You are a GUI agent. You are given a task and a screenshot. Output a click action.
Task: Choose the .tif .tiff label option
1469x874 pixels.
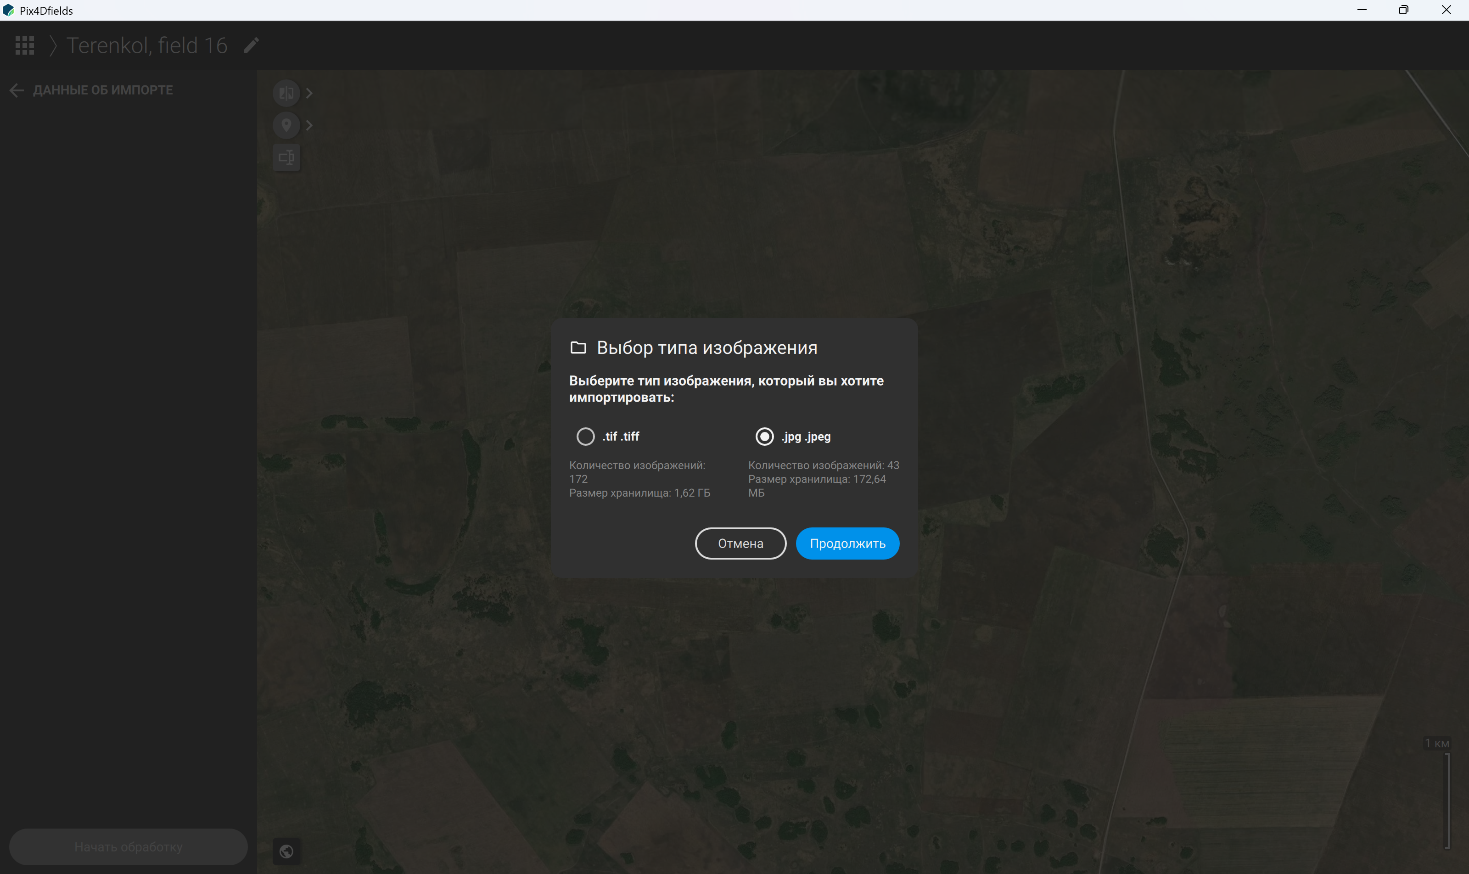pos(621,437)
